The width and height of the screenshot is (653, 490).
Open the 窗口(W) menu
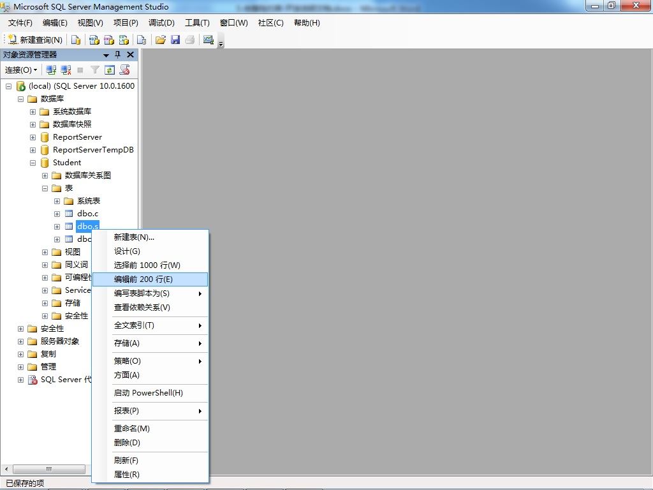click(x=234, y=23)
